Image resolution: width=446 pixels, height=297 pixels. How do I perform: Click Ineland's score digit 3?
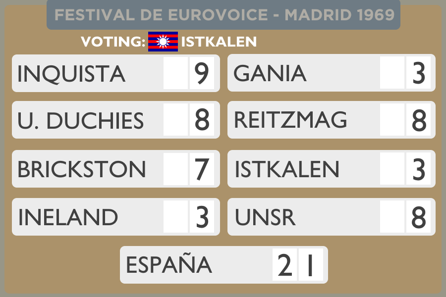[x=202, y=217]
